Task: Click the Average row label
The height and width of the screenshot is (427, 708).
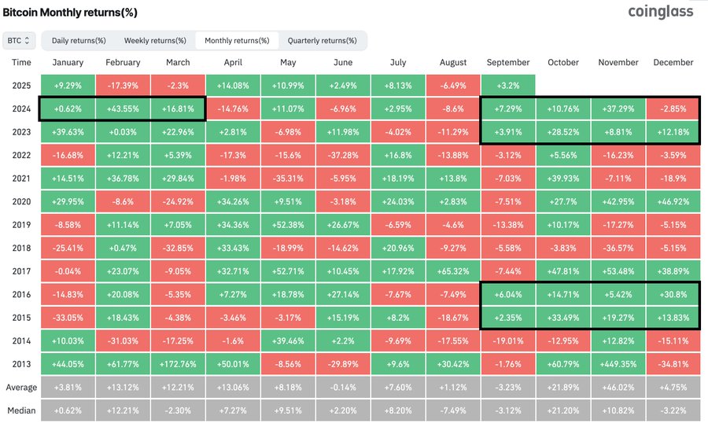Action: click(22, 388)
